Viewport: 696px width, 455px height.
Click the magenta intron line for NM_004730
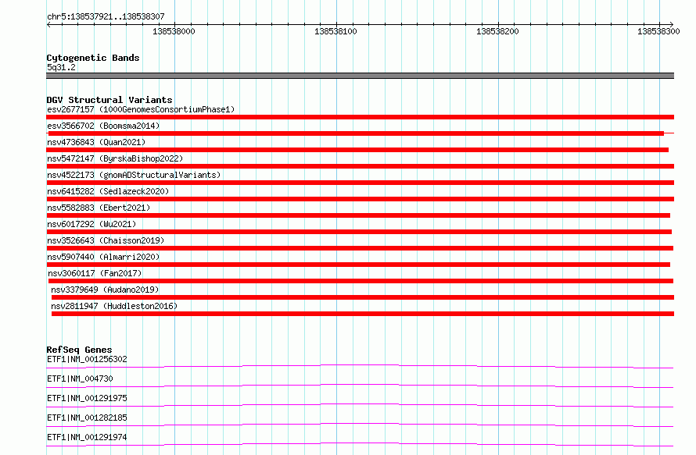pos(360,386)
